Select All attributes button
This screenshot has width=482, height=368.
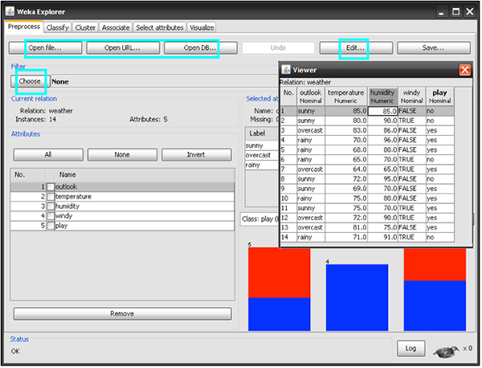(48, 154)
